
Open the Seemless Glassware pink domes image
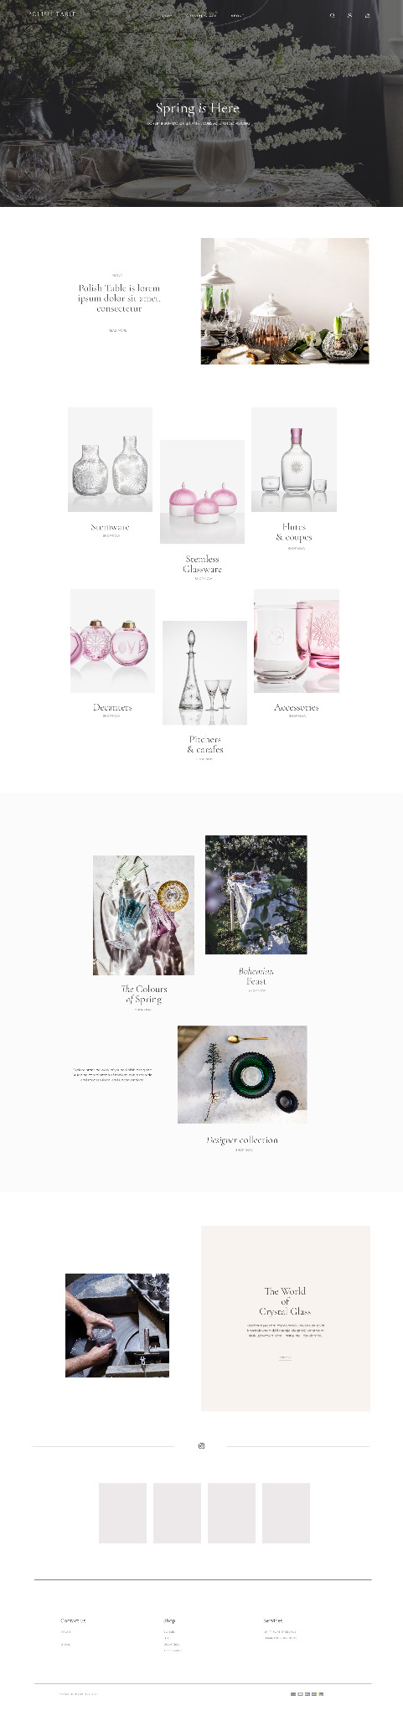(202, 491)
